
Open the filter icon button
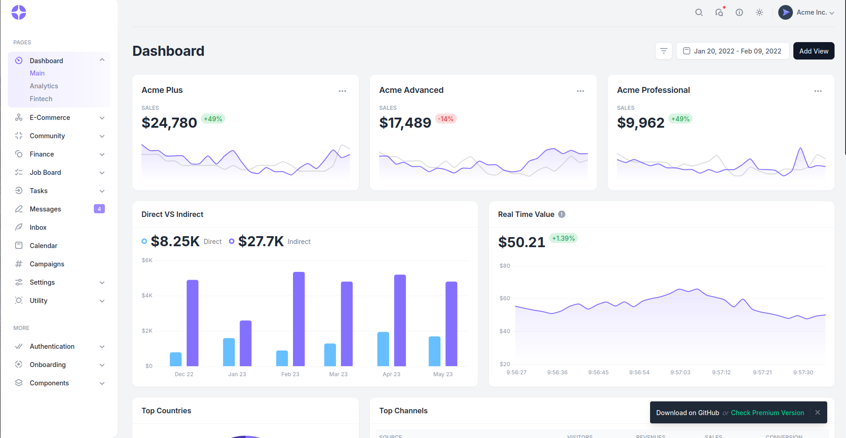coord(664,51)
